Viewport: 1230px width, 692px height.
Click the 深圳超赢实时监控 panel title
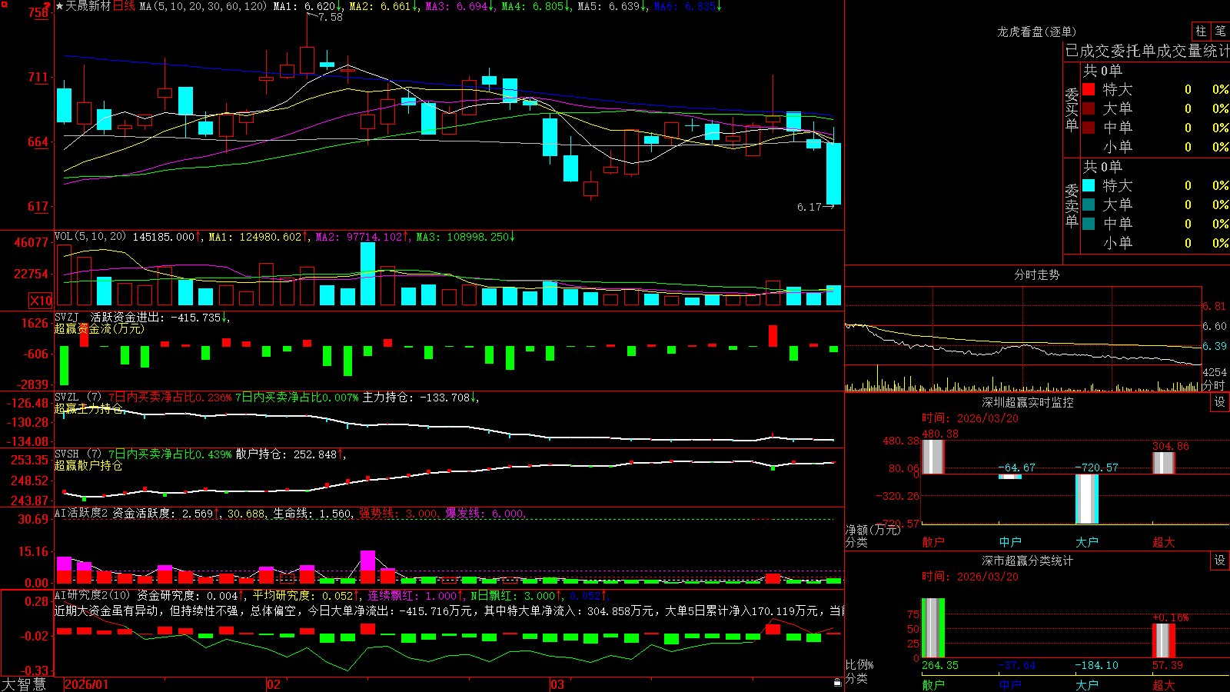(1028, 402)
